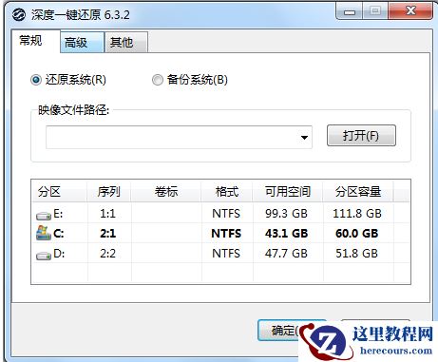Click free space value 43.1 GB

(286, 234)
